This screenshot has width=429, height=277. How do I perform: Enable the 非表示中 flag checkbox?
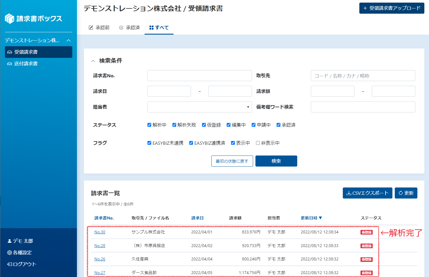(258, 143)
